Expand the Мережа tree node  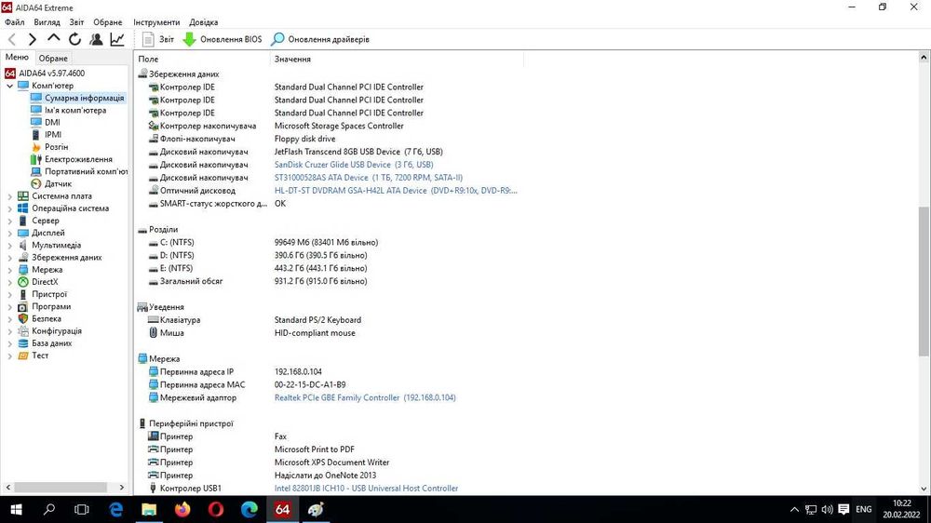click(x=9, y=270)
